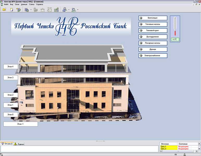Open the Окна menu
Screen dimensions: 201x156
tap(17, 4)
